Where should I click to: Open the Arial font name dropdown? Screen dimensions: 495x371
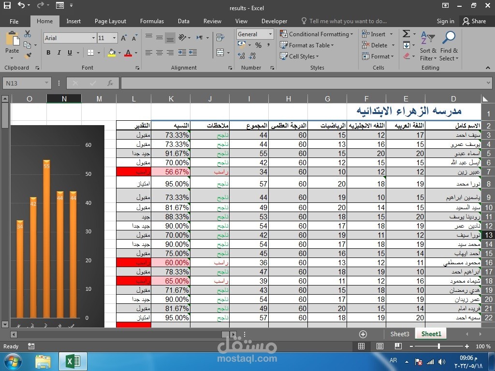pyautogui.click(x=93, y=38)
